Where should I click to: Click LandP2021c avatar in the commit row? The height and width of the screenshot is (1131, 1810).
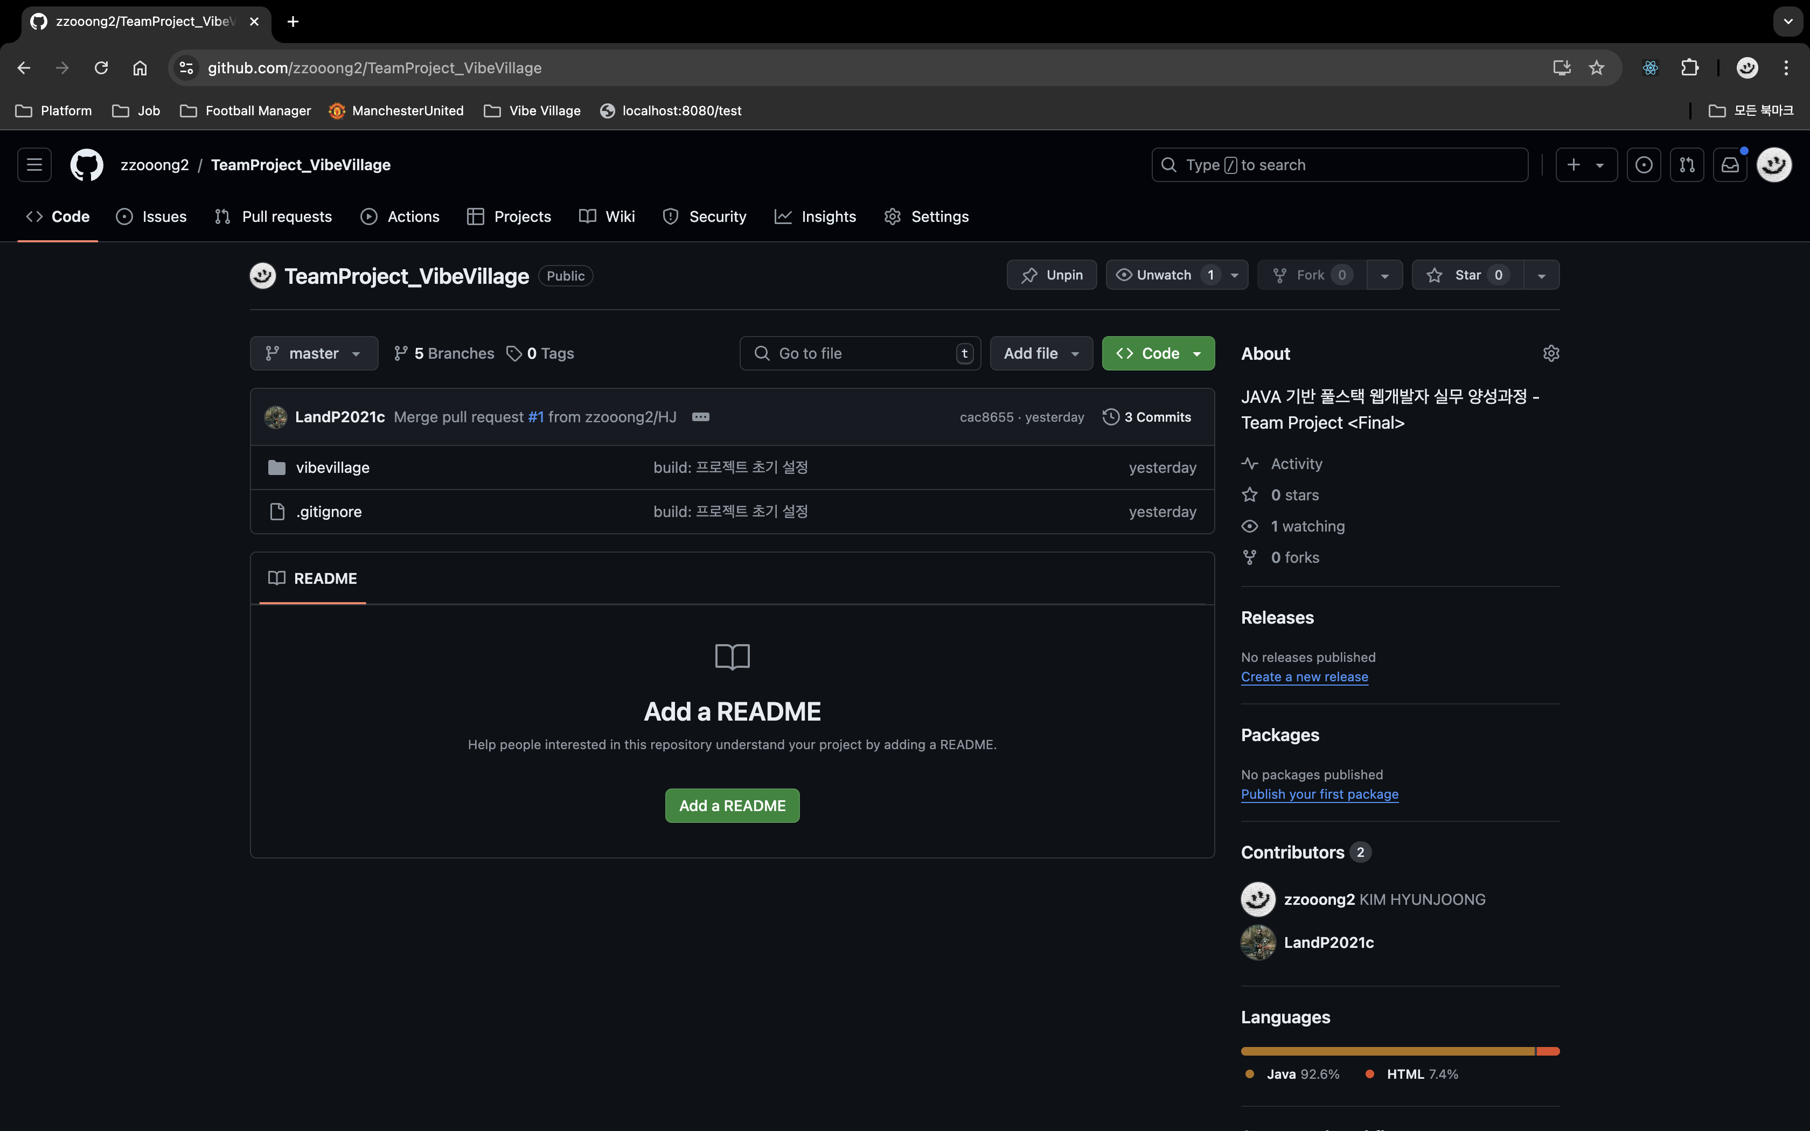(x=275, y=417)
